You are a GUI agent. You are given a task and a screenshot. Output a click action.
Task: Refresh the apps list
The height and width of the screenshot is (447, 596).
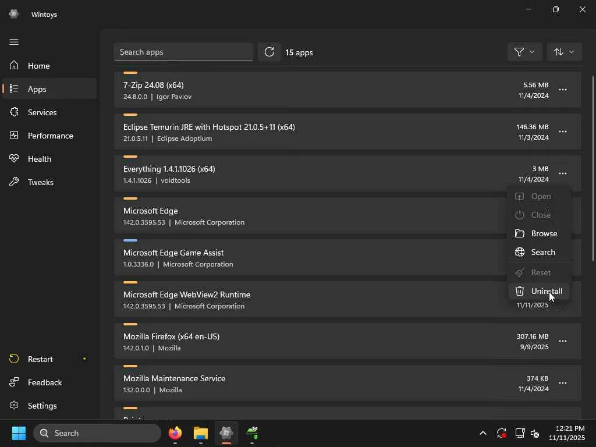[269, 52]
